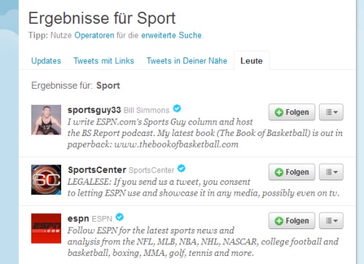Open the erweiterte Suche link
Viewport: 364px width, 264px height.
coord(172,36)
